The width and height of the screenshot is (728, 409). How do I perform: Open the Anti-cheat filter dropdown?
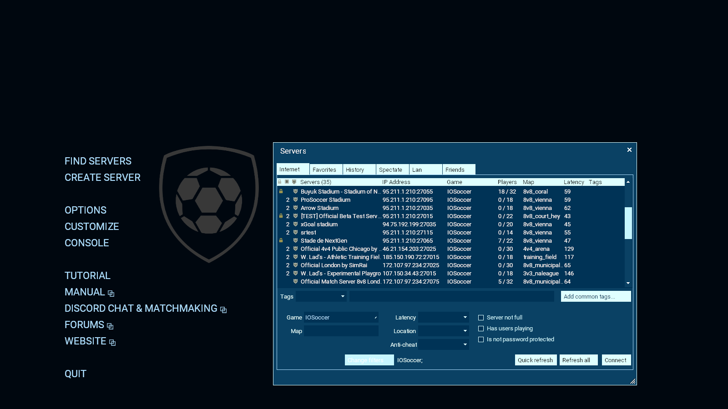444,344
